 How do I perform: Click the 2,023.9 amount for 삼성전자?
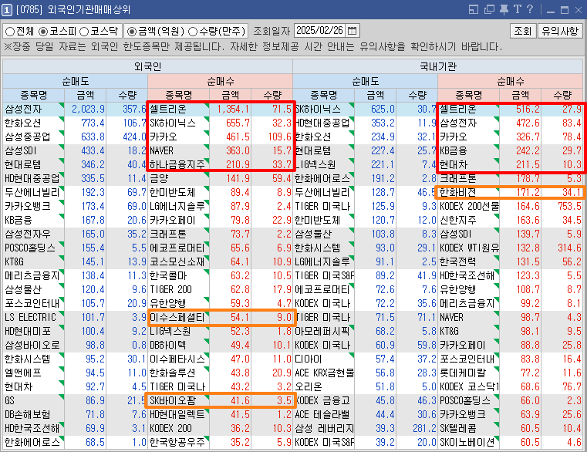pyautogui.click(x=88, y=109)
